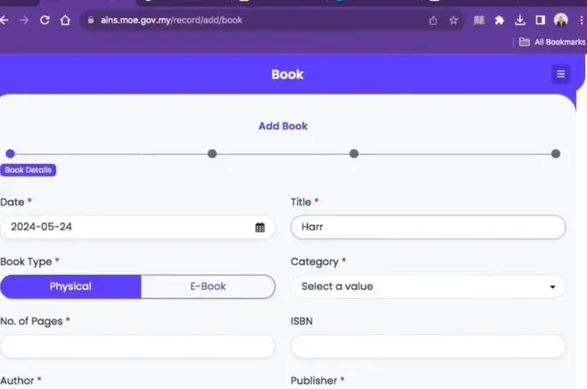Expand the Category dropdown

428,286
